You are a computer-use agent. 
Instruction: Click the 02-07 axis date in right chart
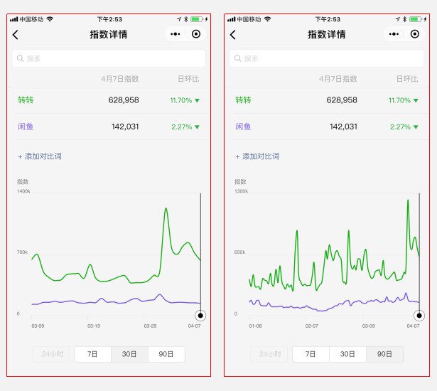[312, 326]
